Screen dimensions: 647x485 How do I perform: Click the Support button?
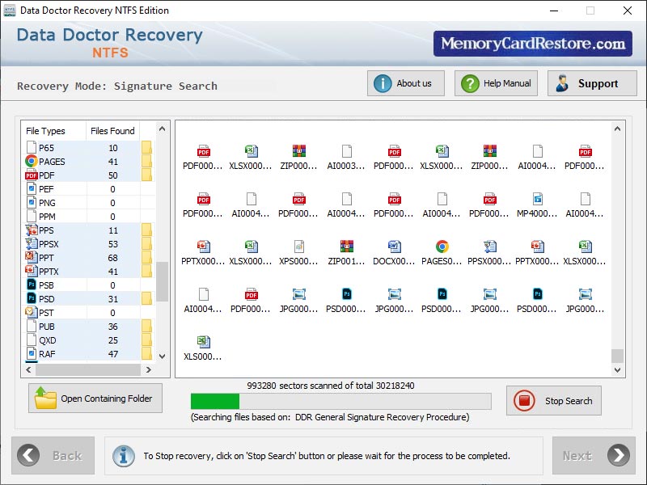coord(592,83)
